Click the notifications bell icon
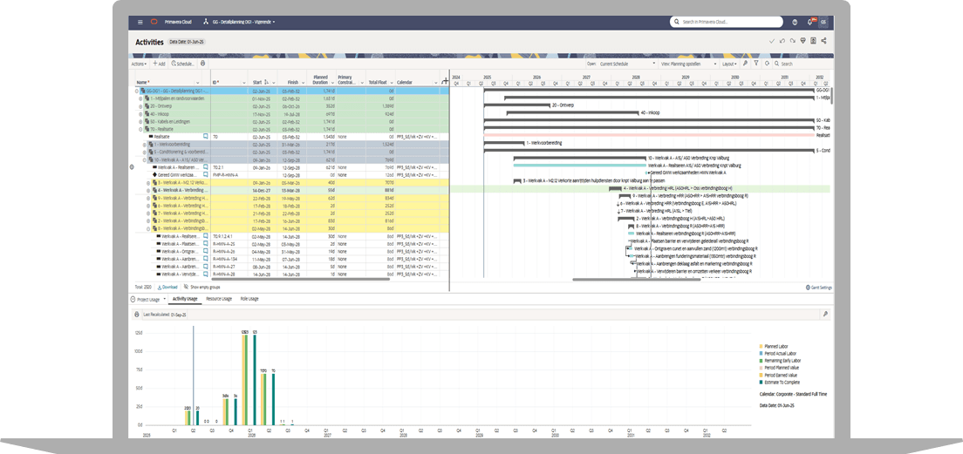 (x=809, y=22)
